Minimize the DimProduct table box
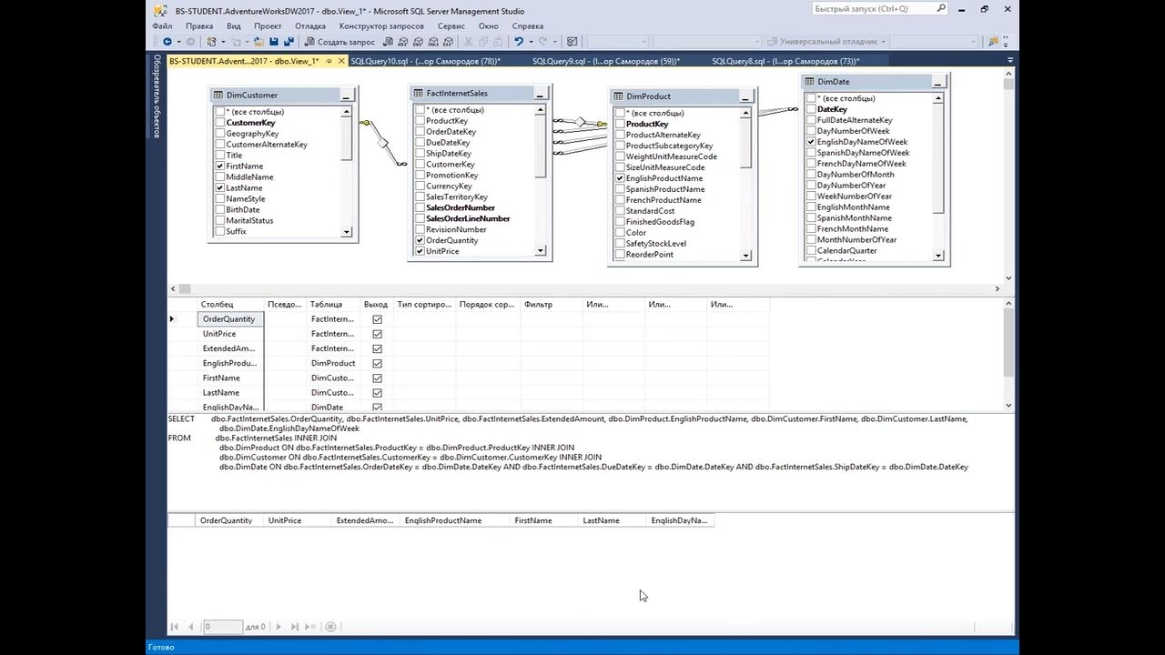 (x=745, y=96)
